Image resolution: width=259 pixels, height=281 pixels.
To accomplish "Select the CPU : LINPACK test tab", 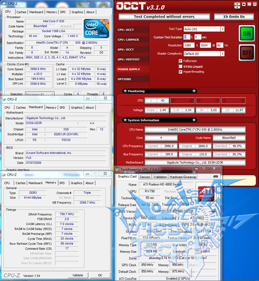I will [132, 40].
